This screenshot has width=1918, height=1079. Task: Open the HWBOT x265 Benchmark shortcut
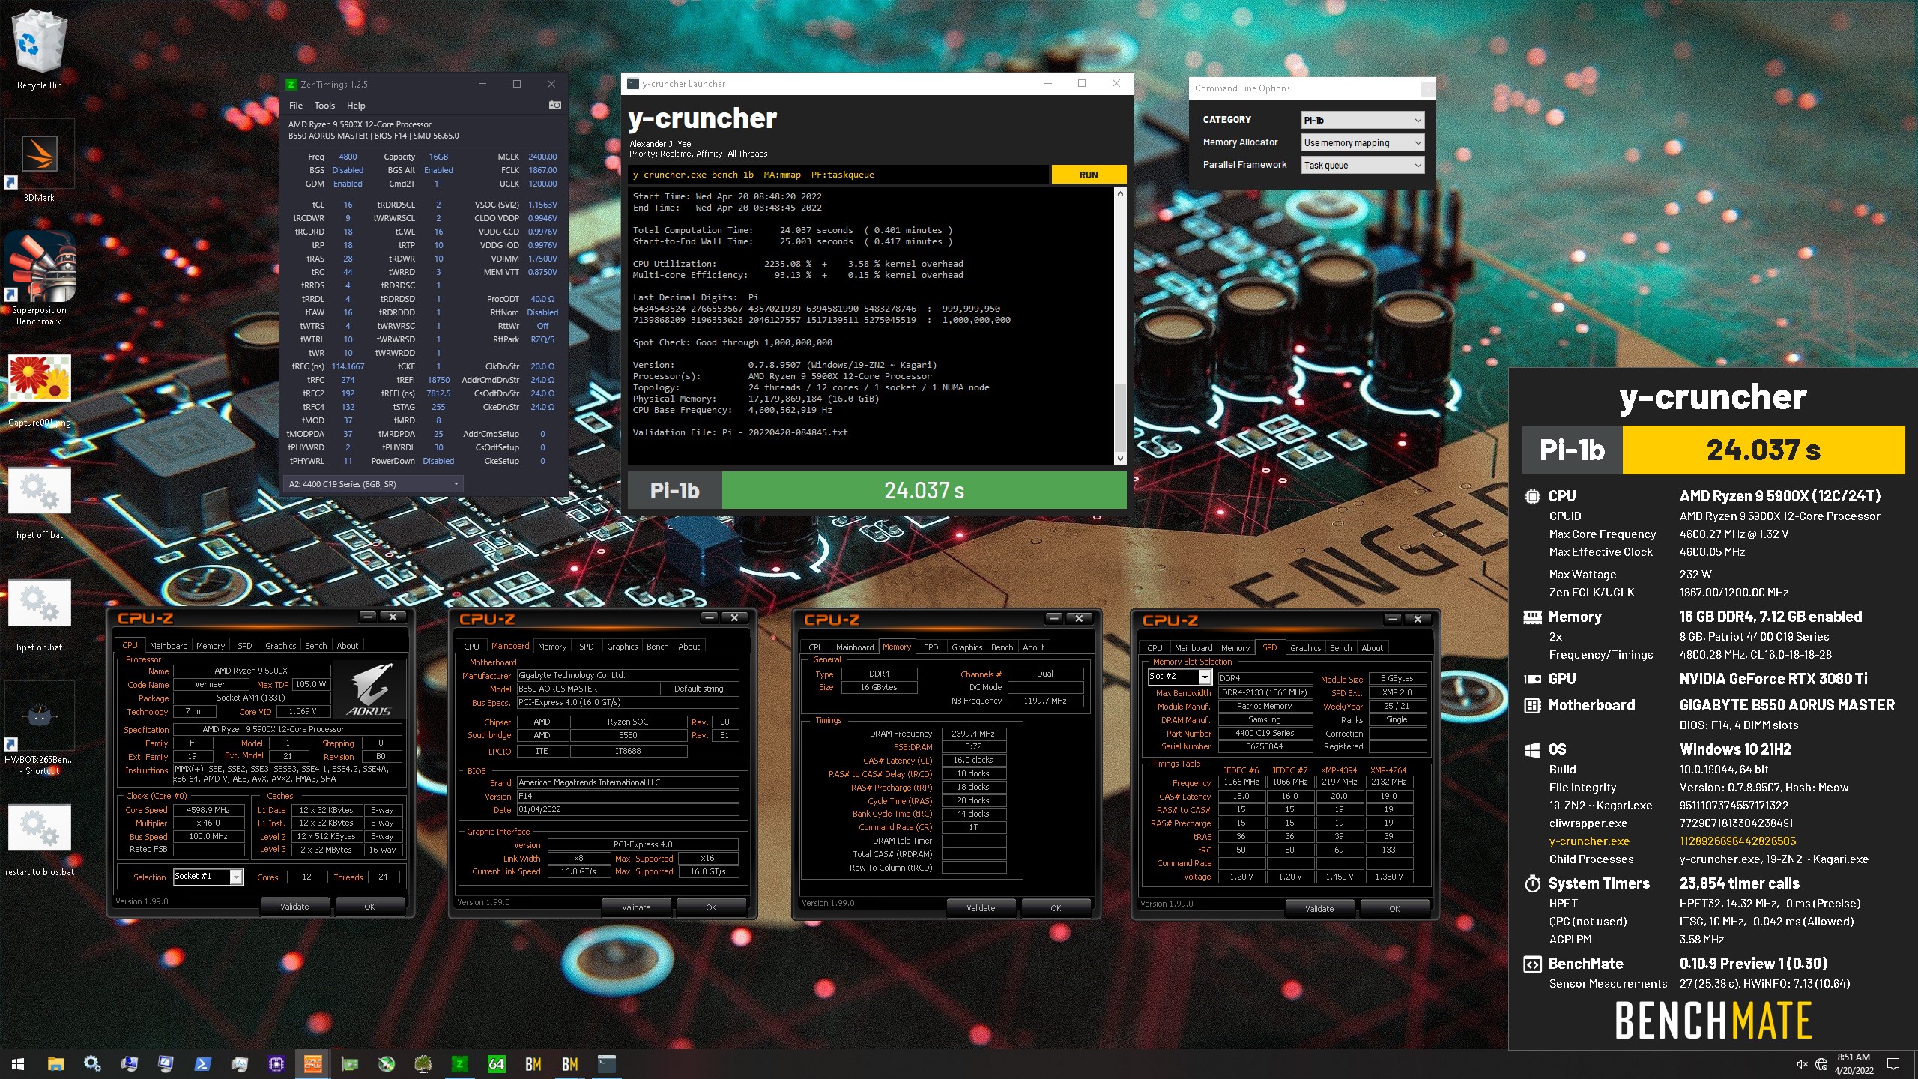(x=39, y=728)
